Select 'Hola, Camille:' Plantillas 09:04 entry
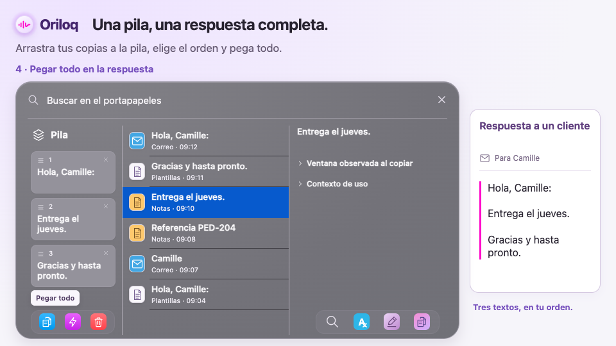The width and height of the screenshot is (616, 346). tap(206, 295)
